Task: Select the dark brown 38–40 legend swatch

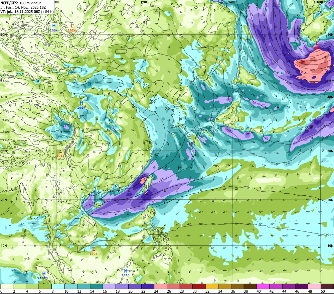Action: [250, 286]
